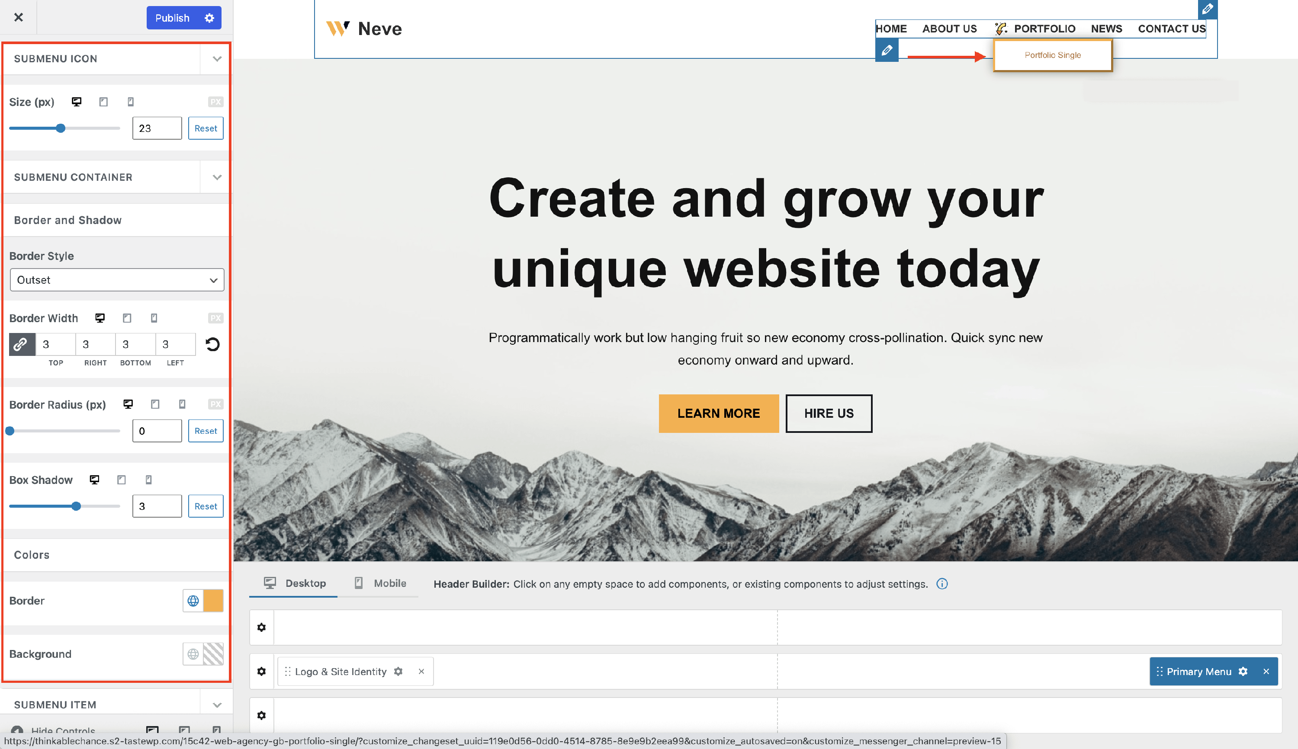Screen dimensions: 1298x749
Task: Click the orange Border color swatch
Action: (x=213, y=601)
